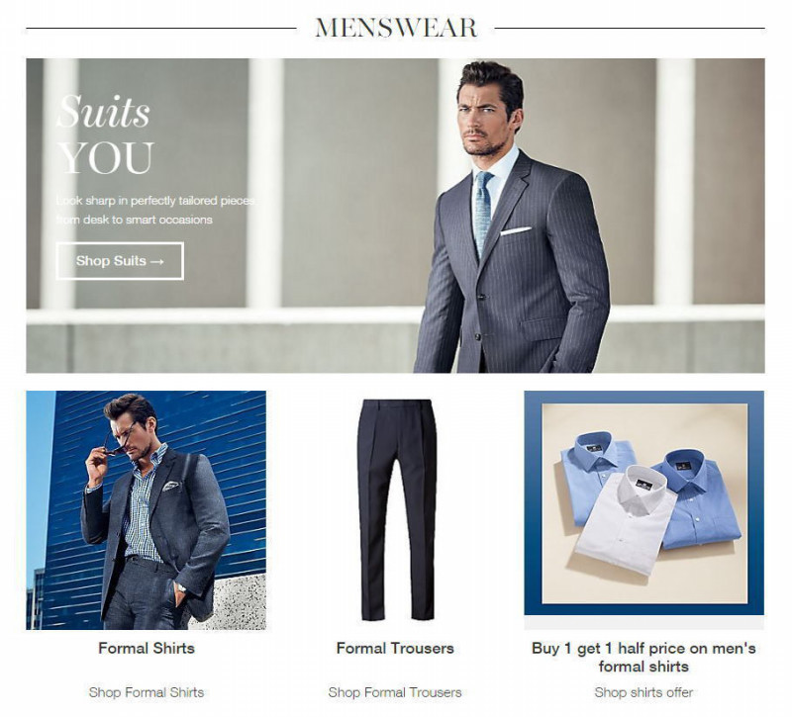Click the 'from desk to smart occasions' tagline
Screen dimensions: 792x717
point(135,220)
